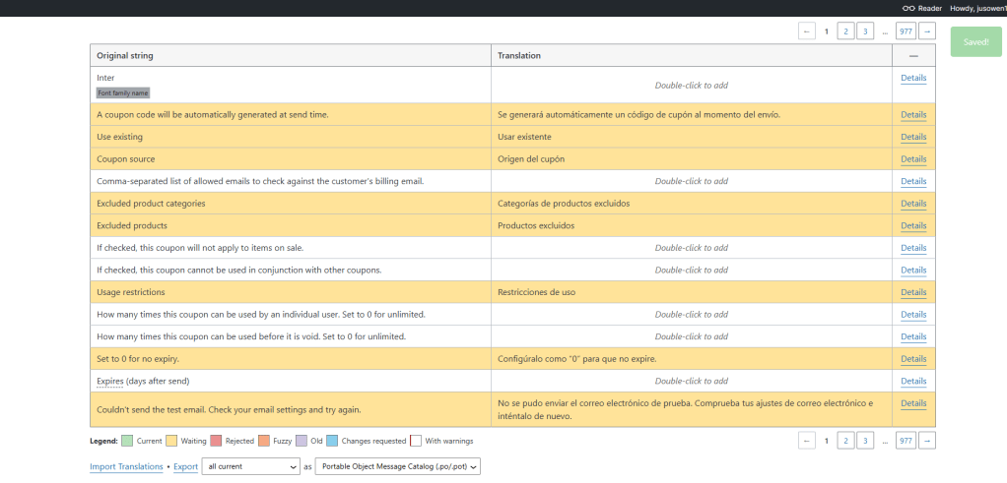The width and height of the screenshot is (1007, 483).
Task: Click the Howdy user account menu
Action: coord(978,8)
